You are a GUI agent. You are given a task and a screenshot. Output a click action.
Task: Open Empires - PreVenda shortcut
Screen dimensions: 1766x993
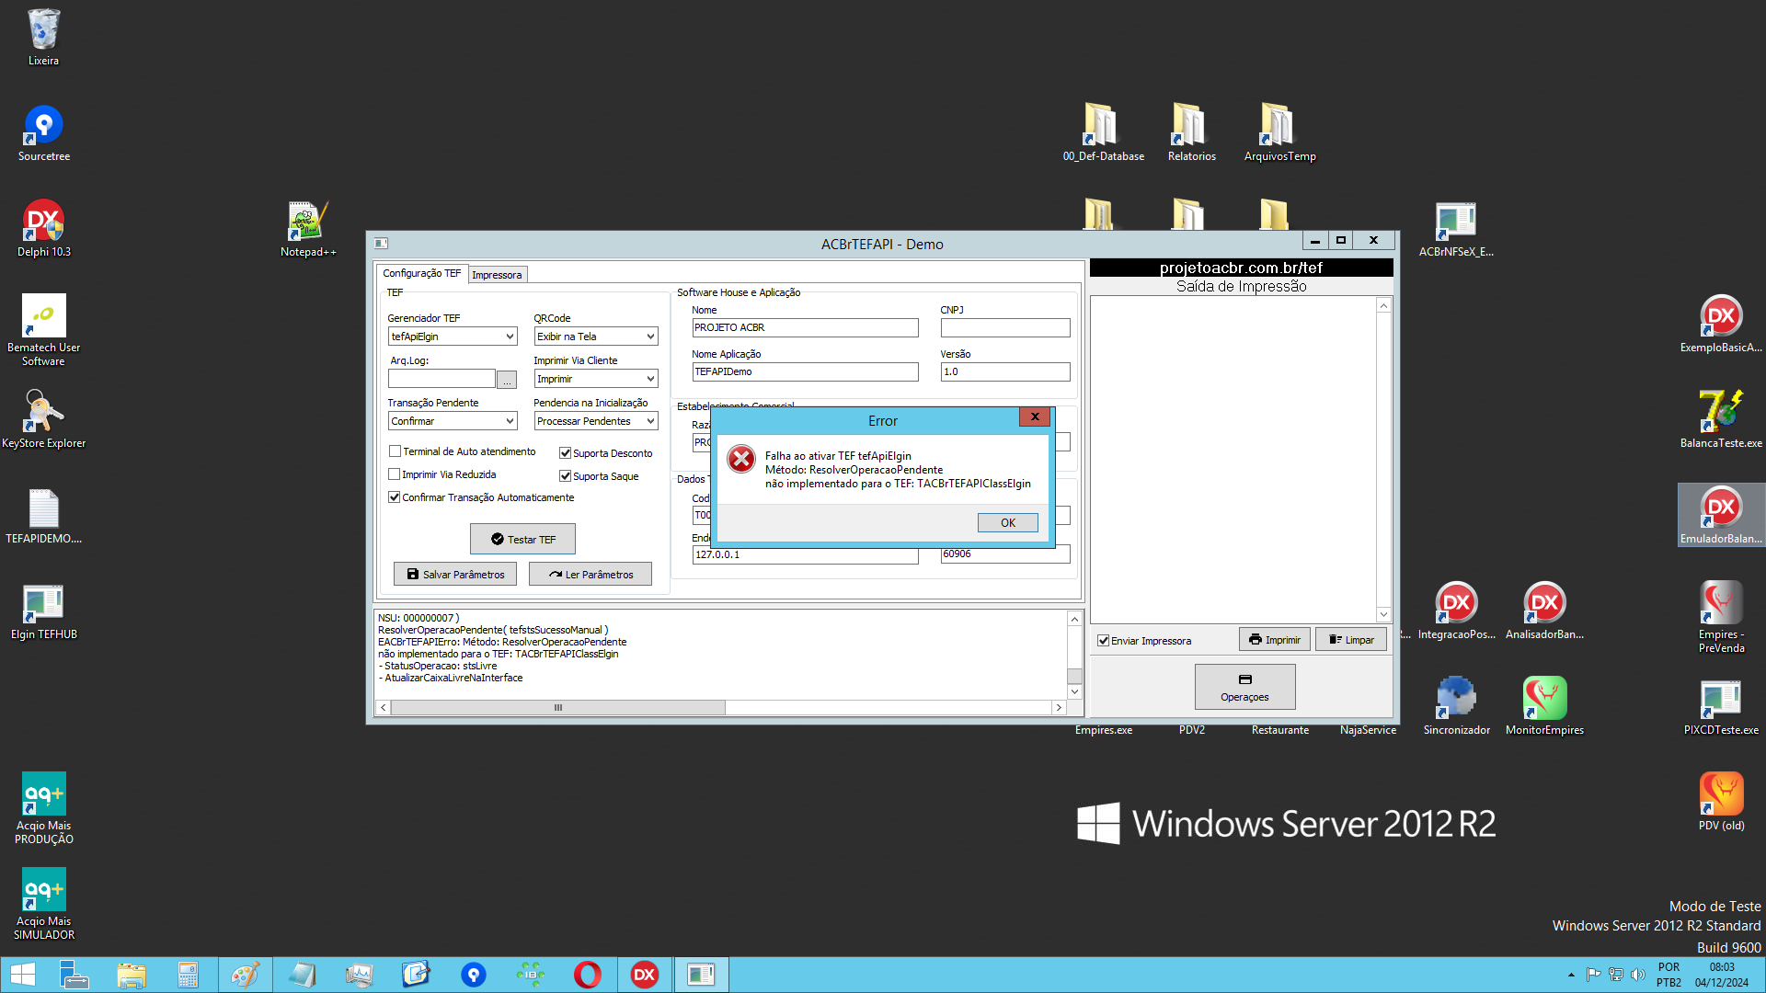click(1721, 617)
